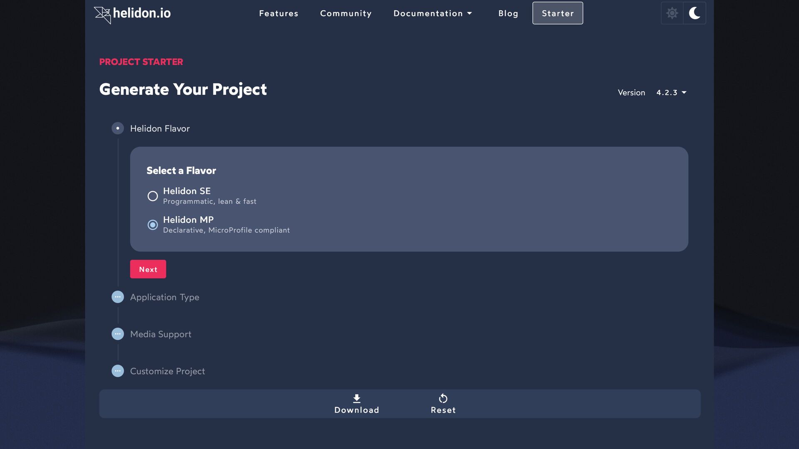Select the Helidon MP radio button
Viewport: 799px width, 449px height.
tap(153, 225)
